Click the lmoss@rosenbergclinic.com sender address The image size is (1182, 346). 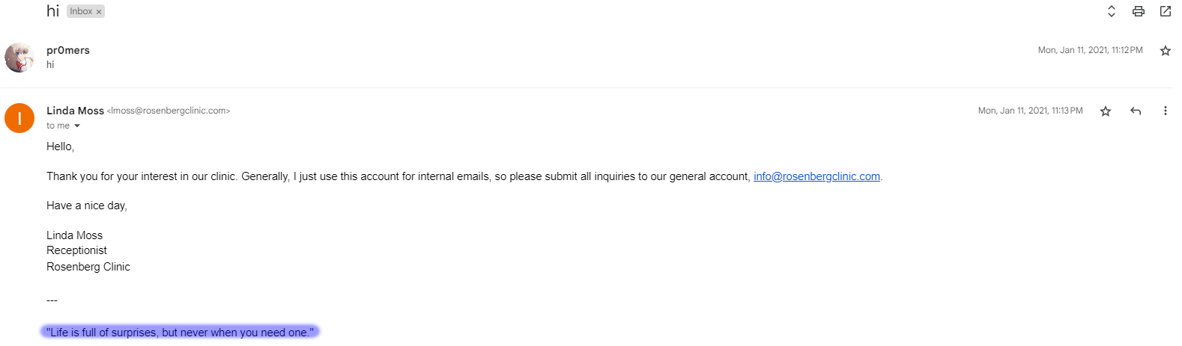[x=169, y=111]
